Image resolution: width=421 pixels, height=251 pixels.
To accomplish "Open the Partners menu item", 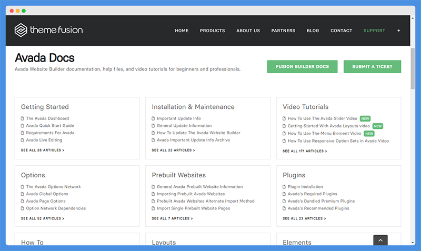I will tap(283, 31).
